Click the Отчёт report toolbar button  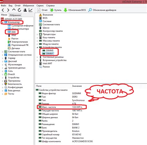pos(42,10)
